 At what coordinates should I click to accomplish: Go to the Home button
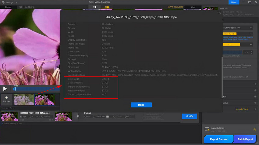(234, 2)
